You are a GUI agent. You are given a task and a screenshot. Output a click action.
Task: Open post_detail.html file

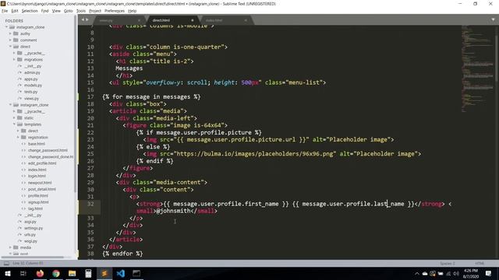[x=41, y=189]
